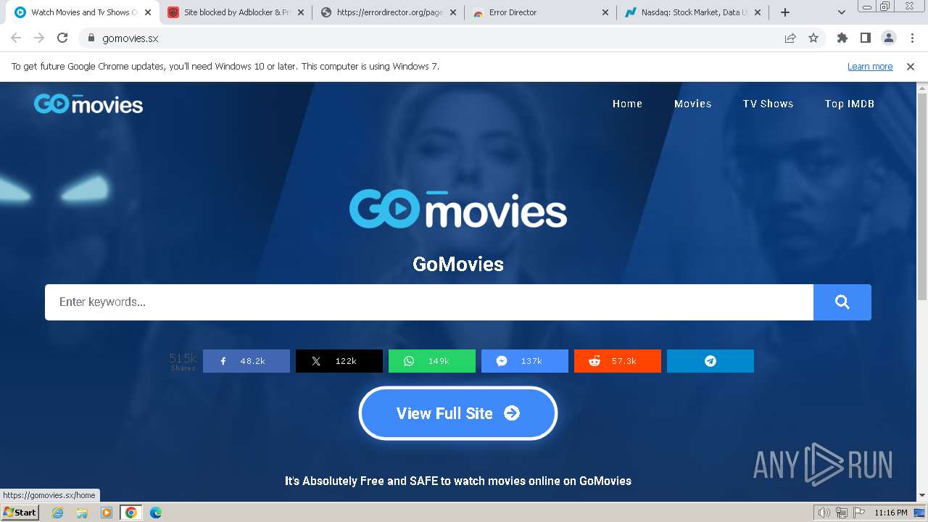Viewport: 928px width, 522px height.
Task: Open the Chrome profile avatar
Action: pos(888,38)
